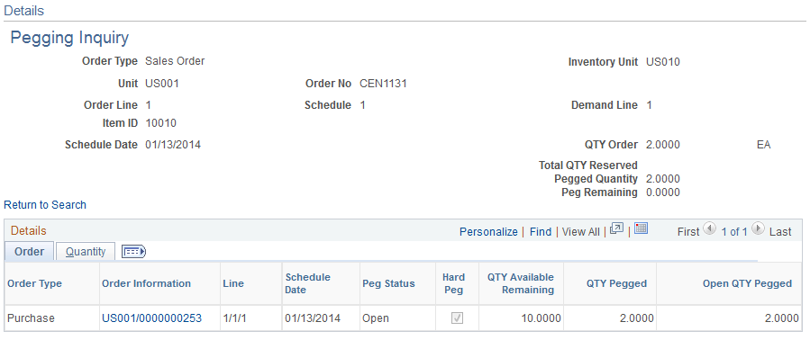Screen dimensions: 810x340
Task: Click Return to Search link
Action: (x=45, y=205)
